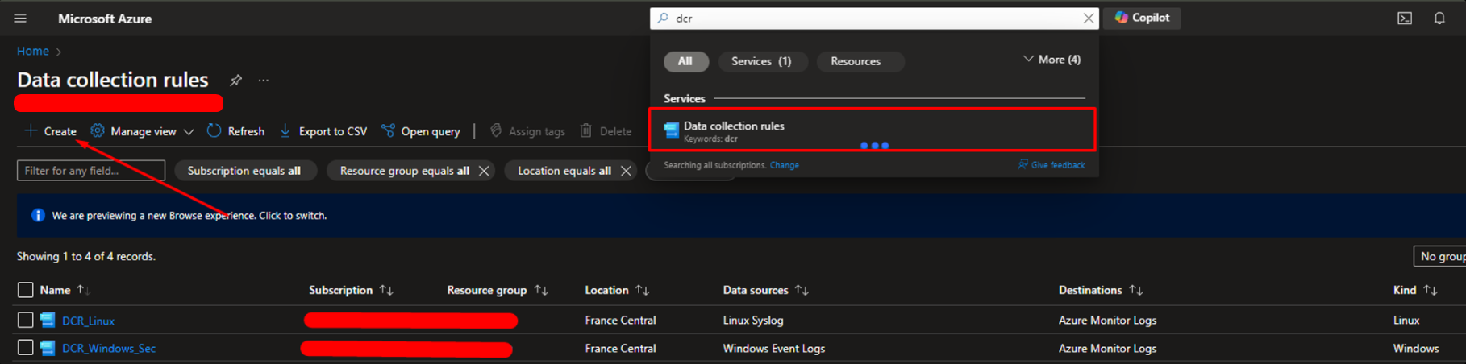Launch Copilot from the header

pyautogui.click(x=1143, y=18)
